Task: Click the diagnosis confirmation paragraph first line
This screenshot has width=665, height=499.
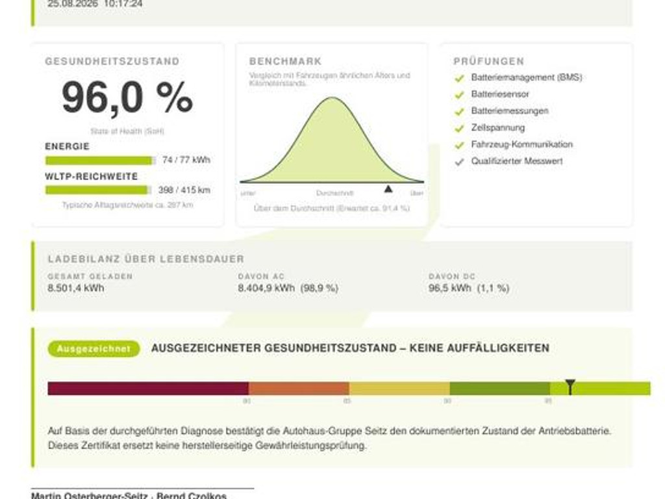Action: (329, 431)
